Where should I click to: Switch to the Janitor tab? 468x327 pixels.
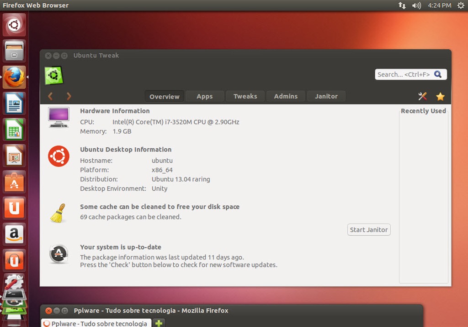tap(326, 96)
